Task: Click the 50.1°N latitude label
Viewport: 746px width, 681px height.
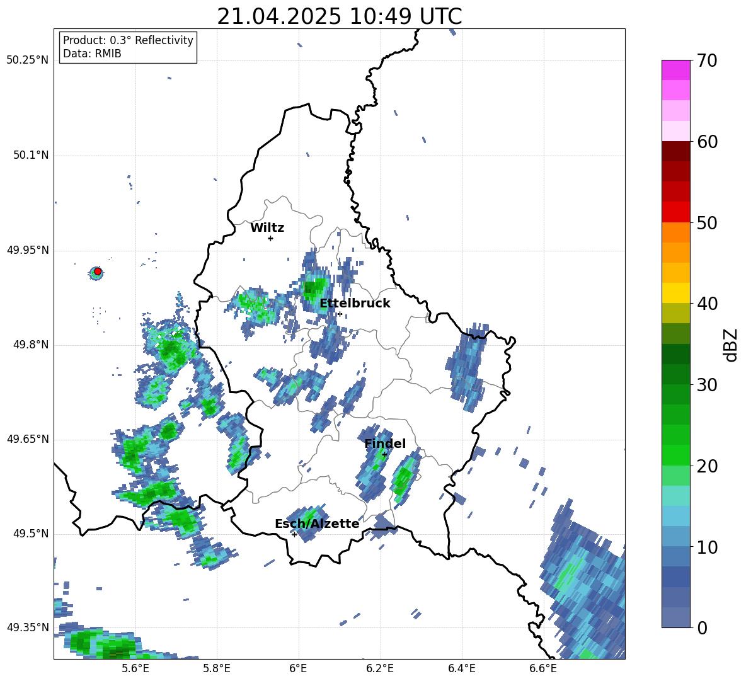Action: coord(30,155)
